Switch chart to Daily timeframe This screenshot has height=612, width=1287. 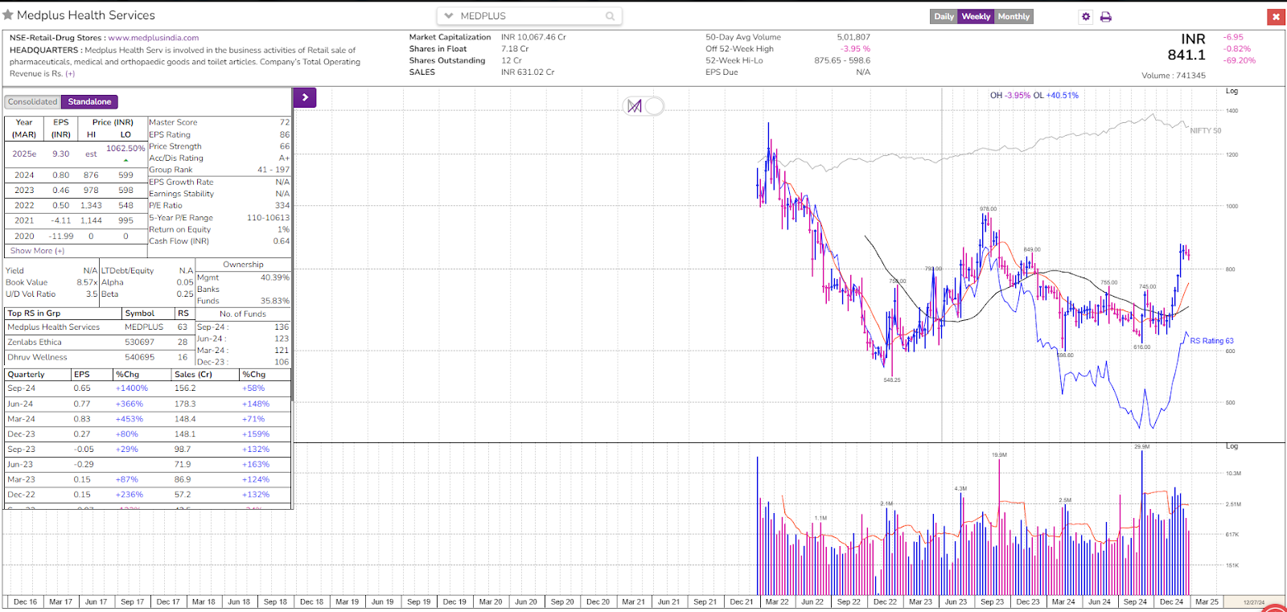coord(944,16)
